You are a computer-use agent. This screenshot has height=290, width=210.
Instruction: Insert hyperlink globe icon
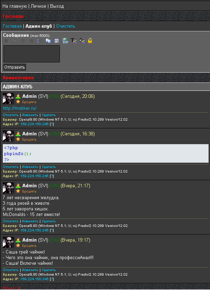(65, 41)
